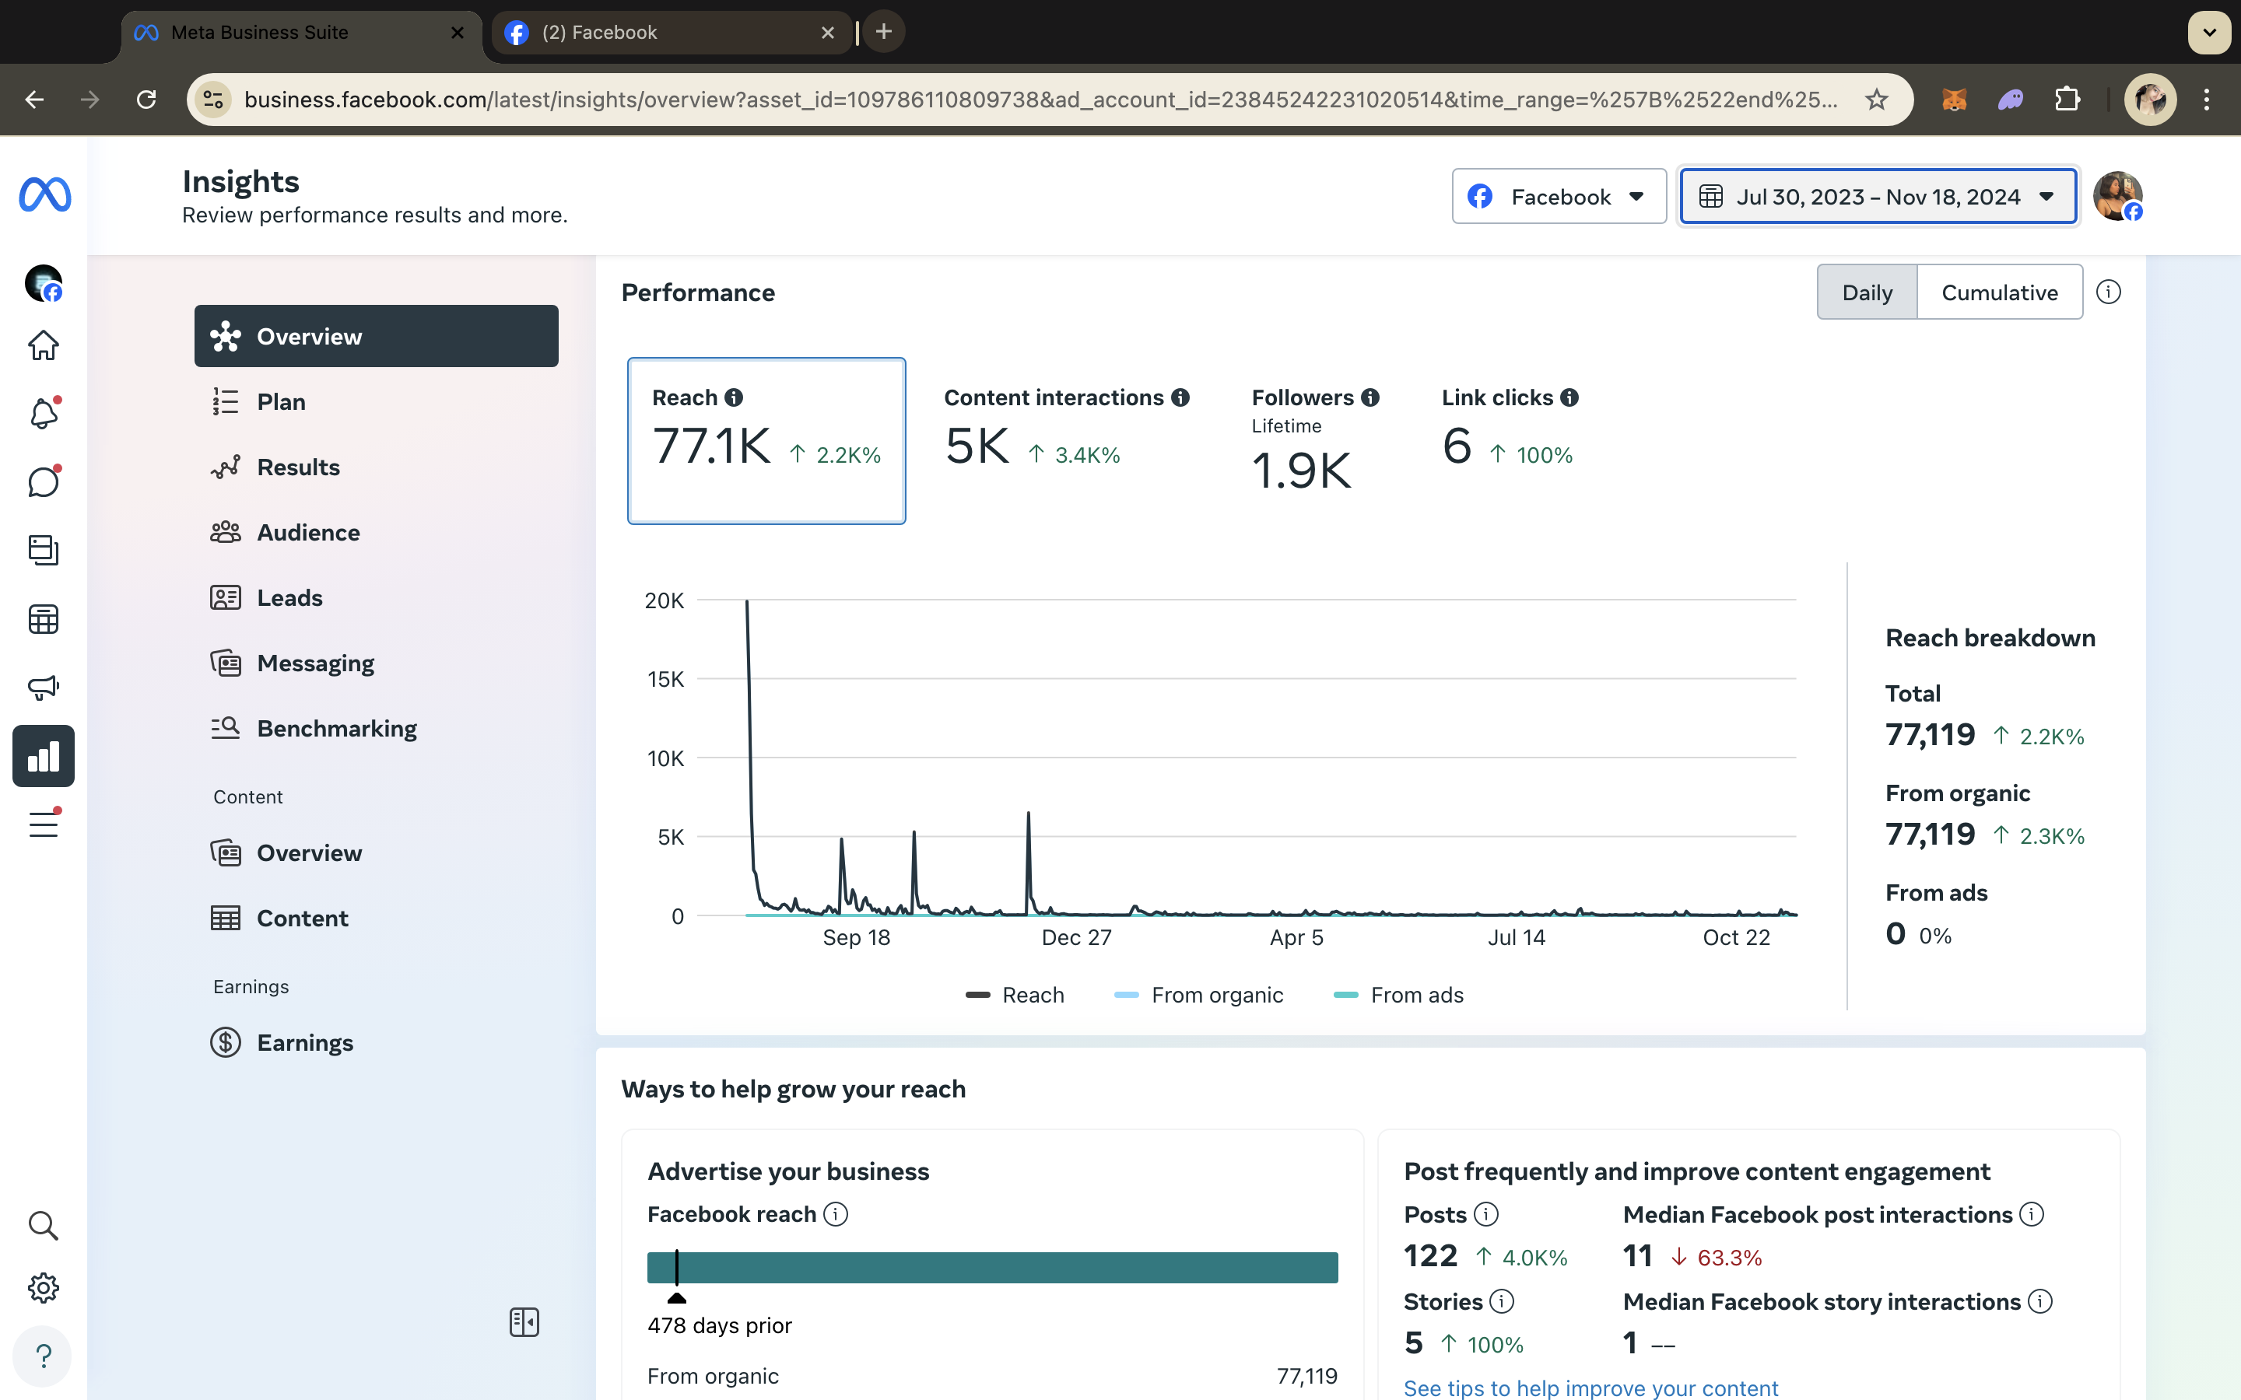Select the Content interactions metric card
Screen dimensions: 2241x1400
(x=1065, y=436)
